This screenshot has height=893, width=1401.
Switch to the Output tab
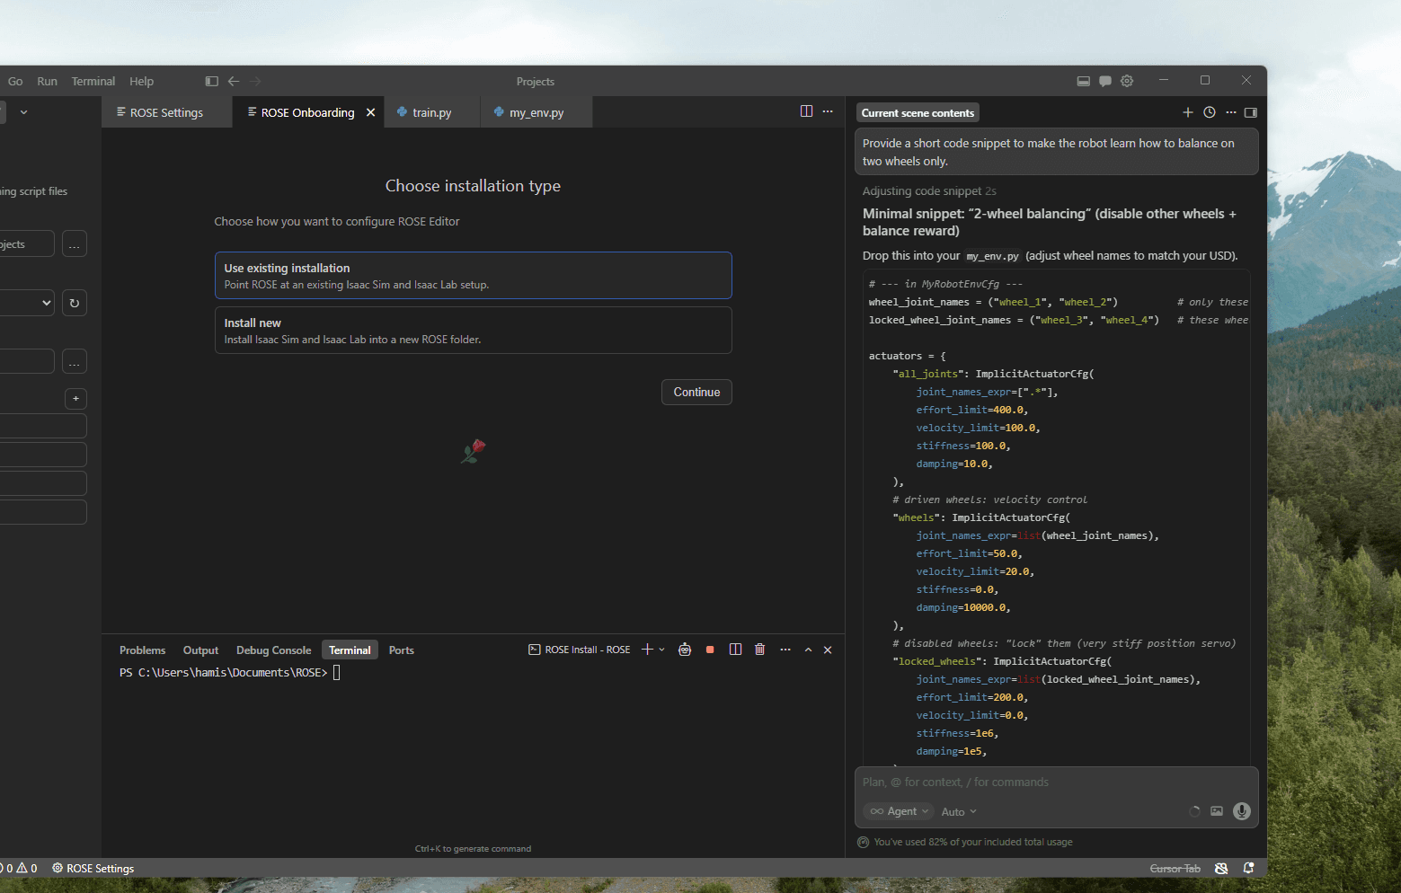pyautogui.click(x=200, y=650)
